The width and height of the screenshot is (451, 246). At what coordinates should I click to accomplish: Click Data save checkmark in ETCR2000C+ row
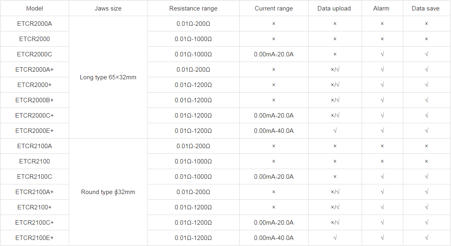[426, 116]
